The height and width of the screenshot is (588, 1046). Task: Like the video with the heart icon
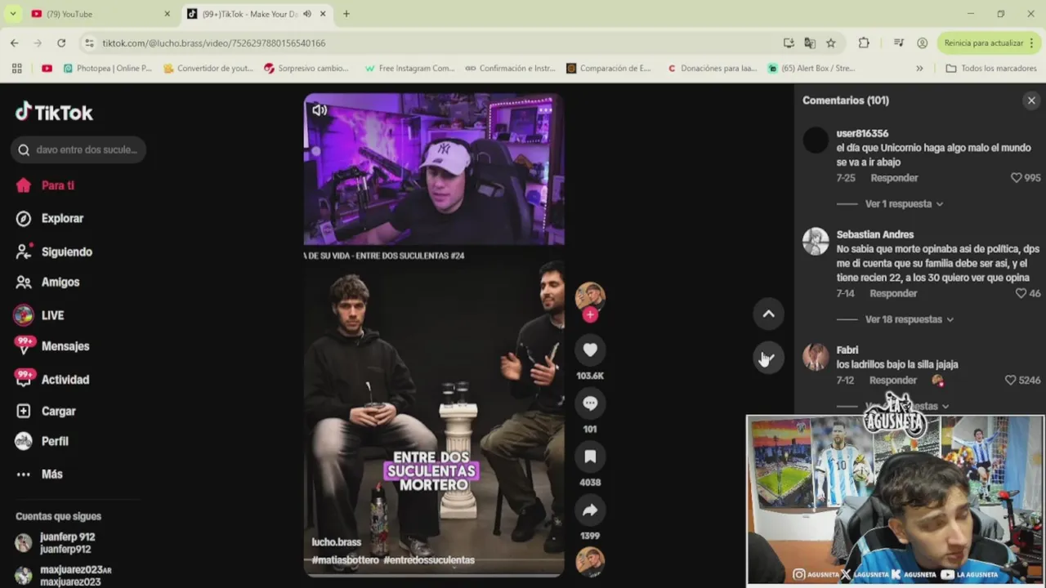tap(590, 350)
